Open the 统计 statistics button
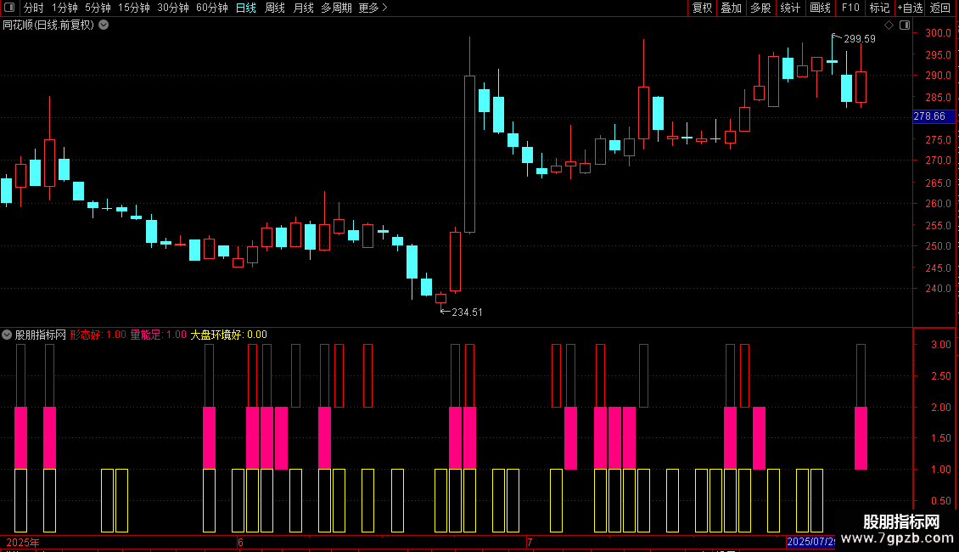The height and width of the screenshot is (552, 959). click(x=790, y=8)
